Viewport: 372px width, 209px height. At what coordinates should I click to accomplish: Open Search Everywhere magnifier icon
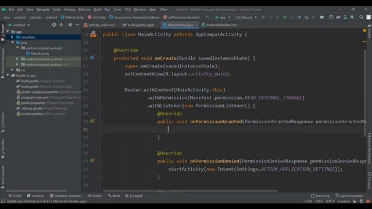point(361,17)
